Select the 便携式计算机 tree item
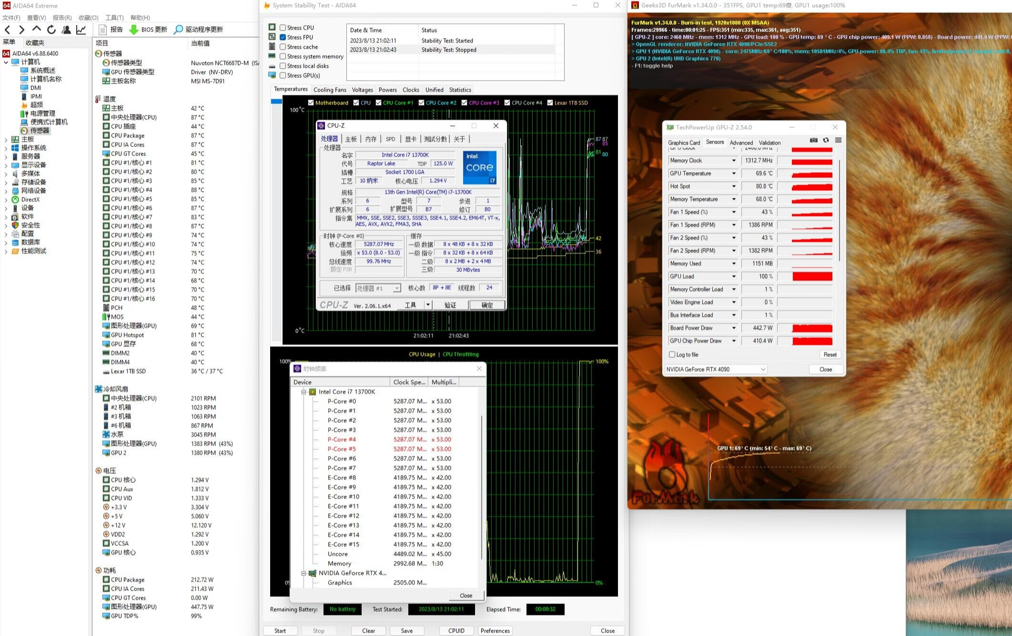This screenshot has height=636, width=1012. 44,122
